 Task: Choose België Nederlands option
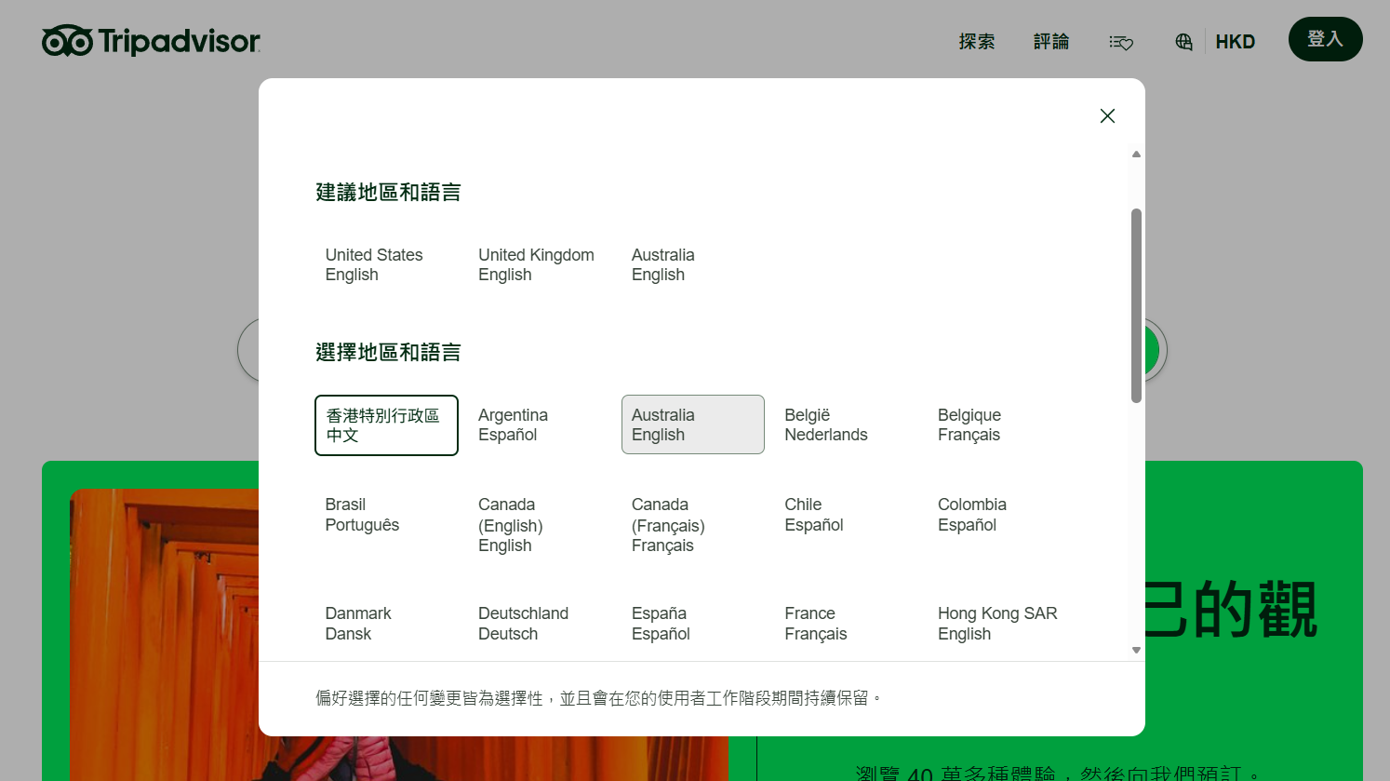tap(846, 425)
